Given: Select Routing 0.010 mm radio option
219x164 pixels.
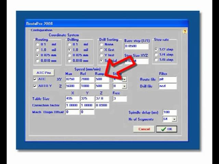Looking at the screenshot, I should [37, 61].
